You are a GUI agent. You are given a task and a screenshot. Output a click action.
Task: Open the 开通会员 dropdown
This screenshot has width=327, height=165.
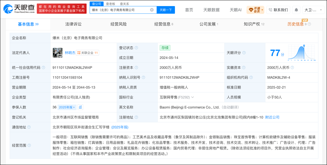[x=255, y=10]
